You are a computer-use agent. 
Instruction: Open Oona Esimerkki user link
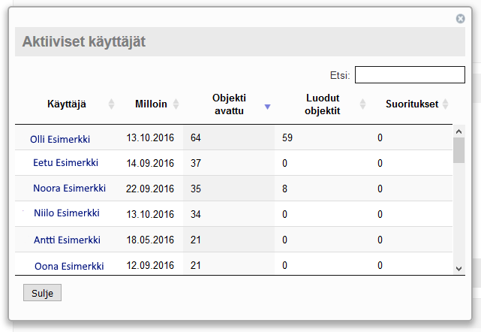[69, 266]
